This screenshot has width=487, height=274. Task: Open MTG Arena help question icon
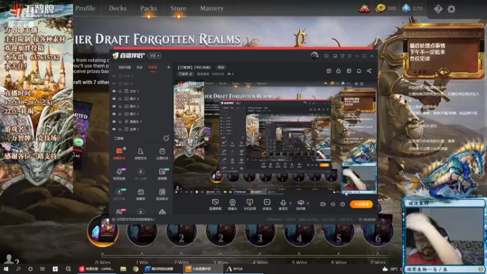pos(438,9)
